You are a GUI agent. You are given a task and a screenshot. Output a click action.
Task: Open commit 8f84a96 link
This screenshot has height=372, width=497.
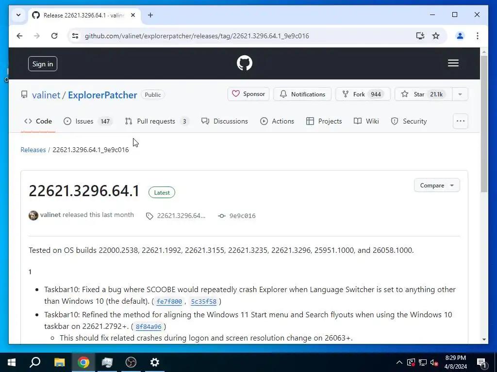point(149,326)
